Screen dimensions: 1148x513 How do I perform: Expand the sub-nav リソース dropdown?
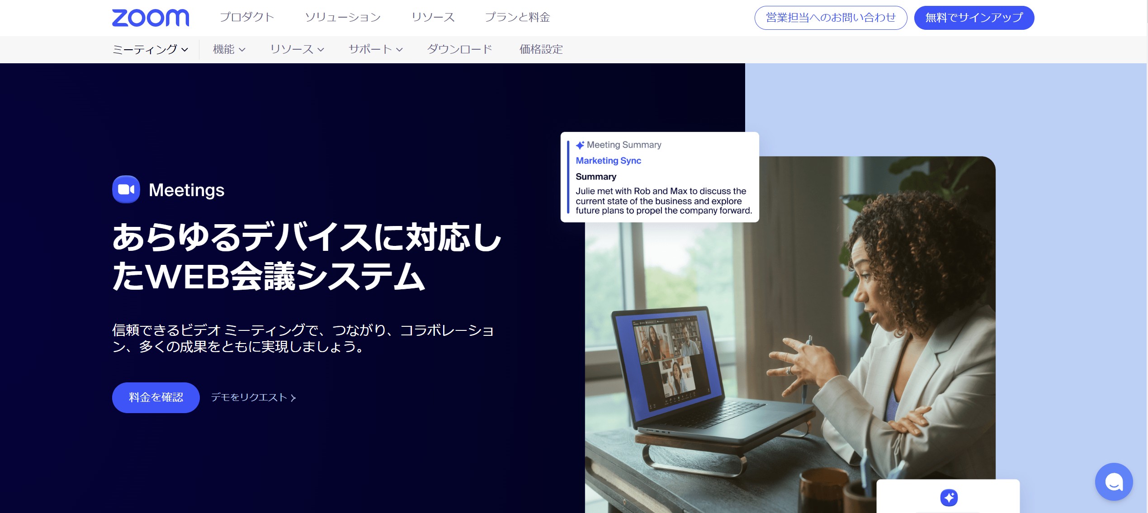[x=297, y=49]
